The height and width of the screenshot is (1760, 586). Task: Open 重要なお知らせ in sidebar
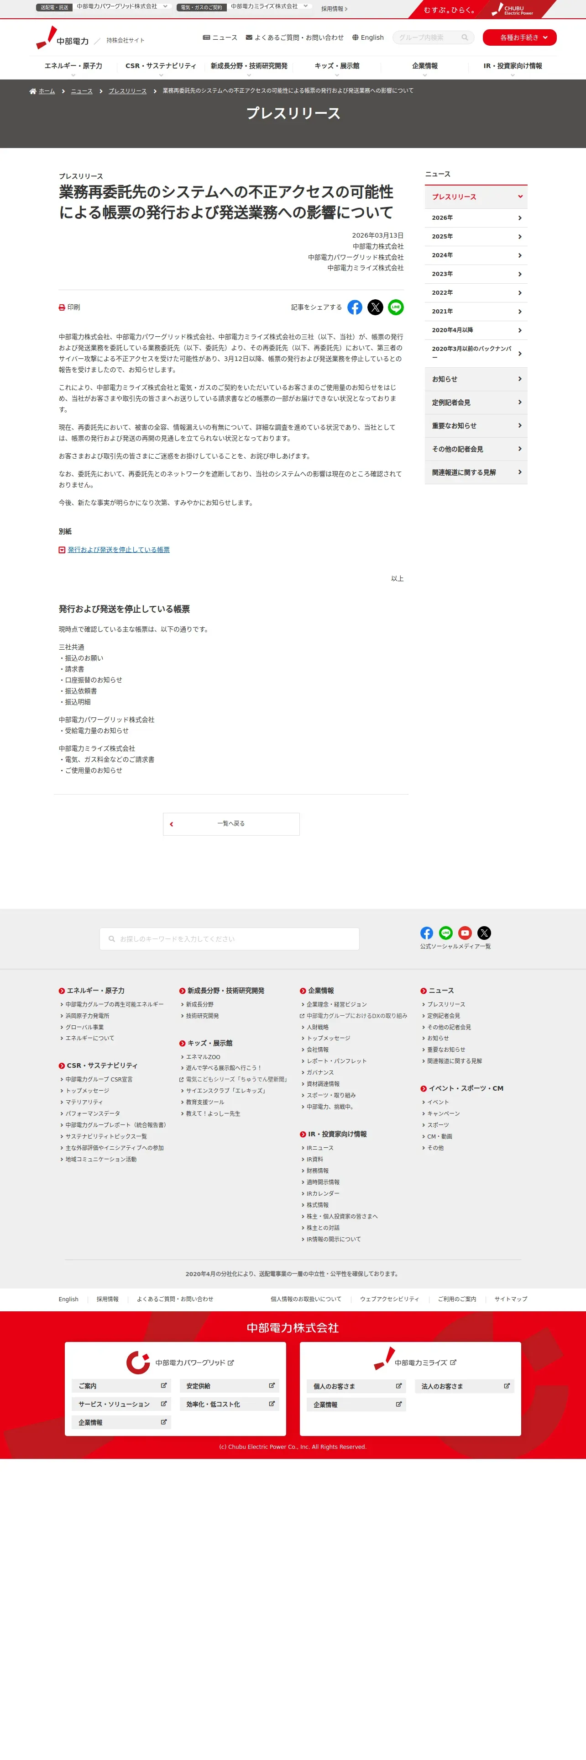pyautogui.click(x=476, y=426)
